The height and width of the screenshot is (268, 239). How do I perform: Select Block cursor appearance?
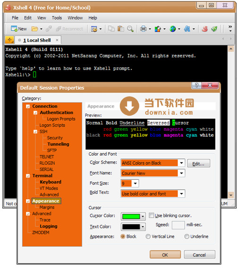(x=123, y=236)
